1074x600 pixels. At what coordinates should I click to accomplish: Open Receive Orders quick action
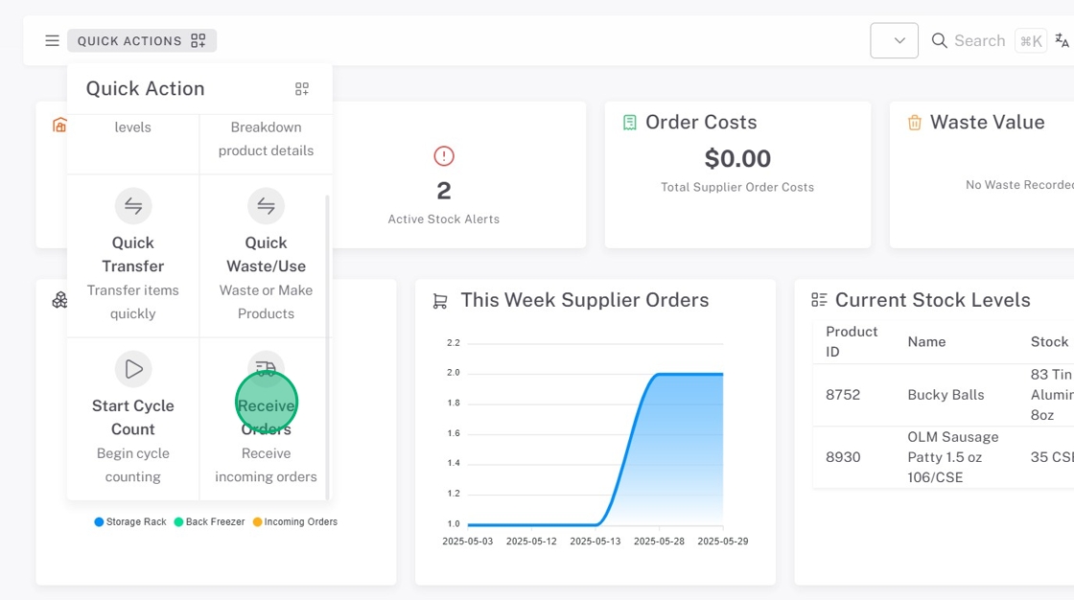[x=266, y=419]
